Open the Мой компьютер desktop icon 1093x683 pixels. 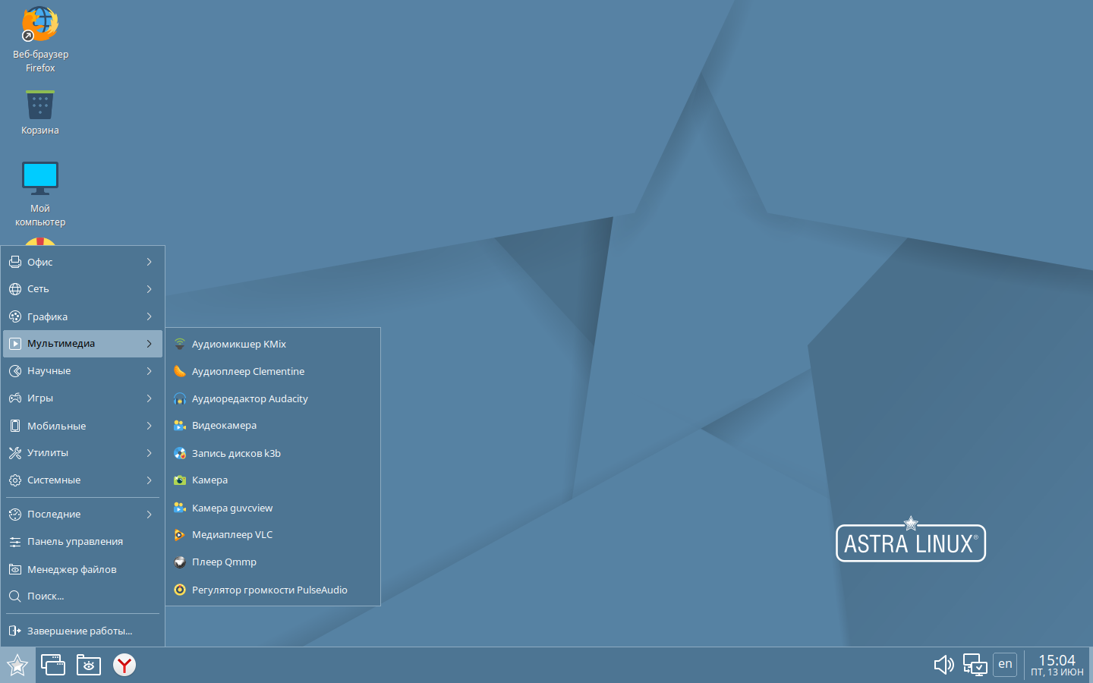click(x=40, y=194)
